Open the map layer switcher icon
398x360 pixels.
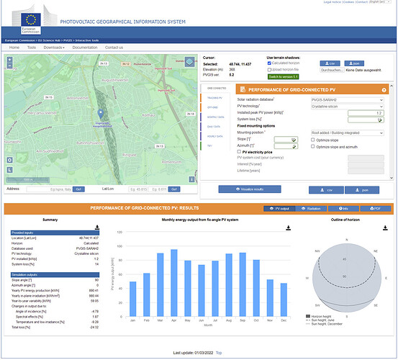(x=189, y=62)
